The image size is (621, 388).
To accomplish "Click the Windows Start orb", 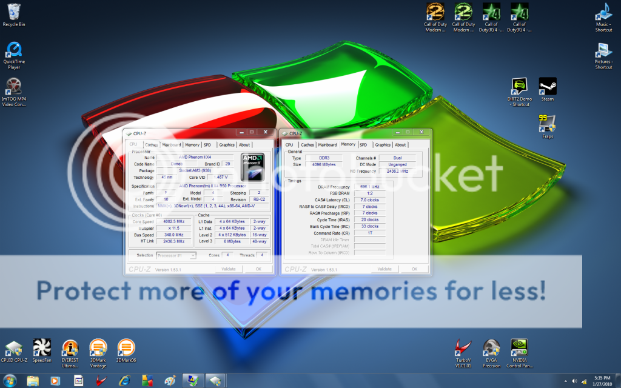I will [x=10, y=381].
